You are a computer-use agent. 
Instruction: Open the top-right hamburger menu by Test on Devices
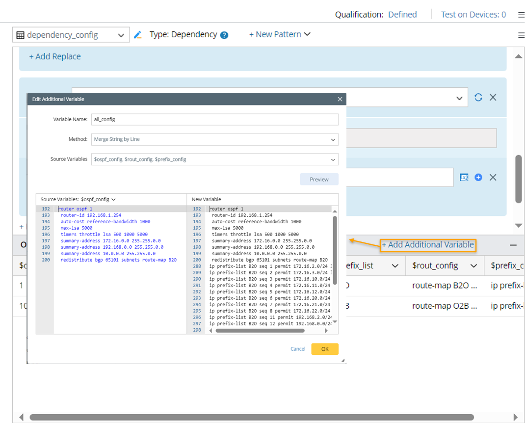(x=521, y=15)
